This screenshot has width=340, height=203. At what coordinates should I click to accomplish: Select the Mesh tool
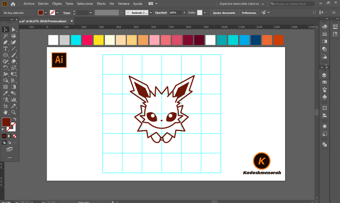(5, 87)
